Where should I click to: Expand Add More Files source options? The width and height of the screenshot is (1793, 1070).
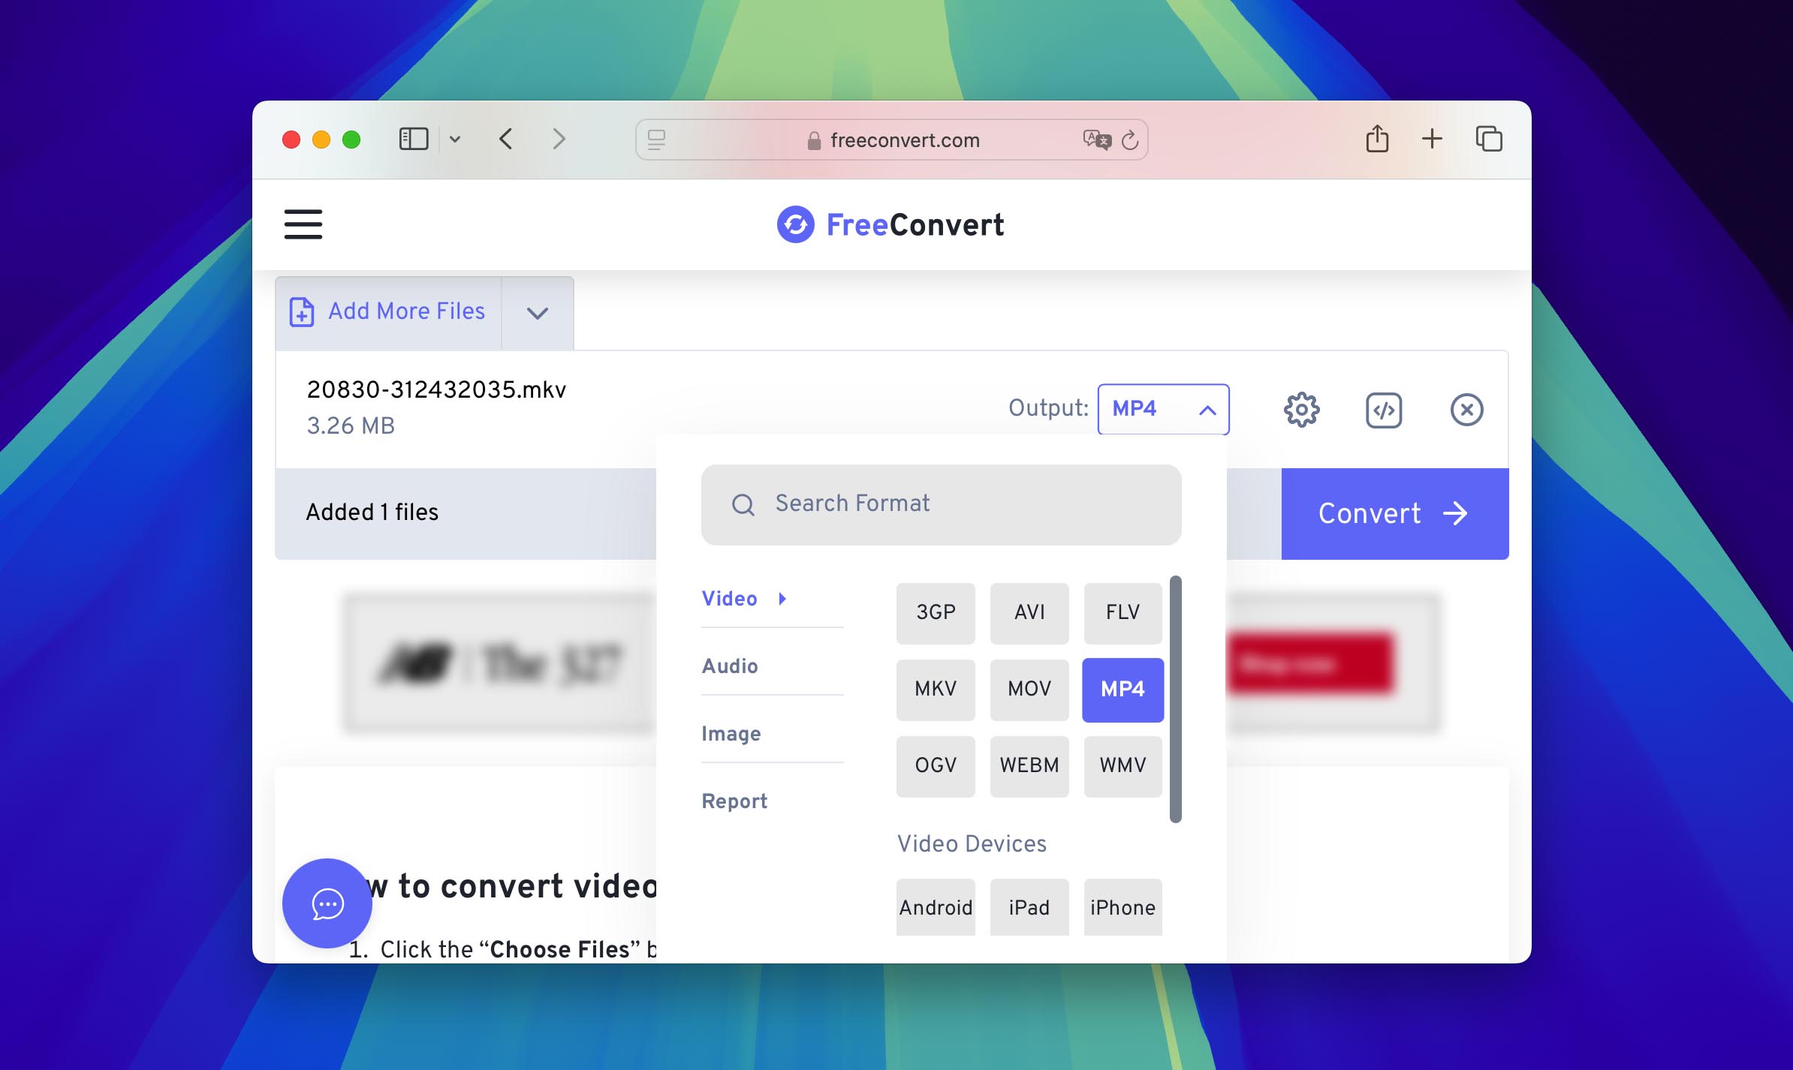[x=537, y=312]
